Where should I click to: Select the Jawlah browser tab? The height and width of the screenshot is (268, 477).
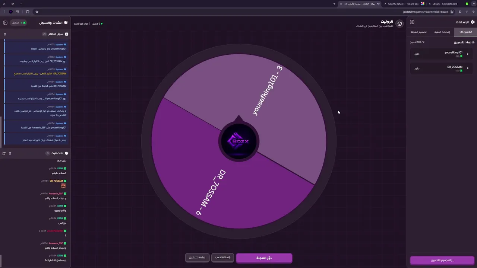360,4
